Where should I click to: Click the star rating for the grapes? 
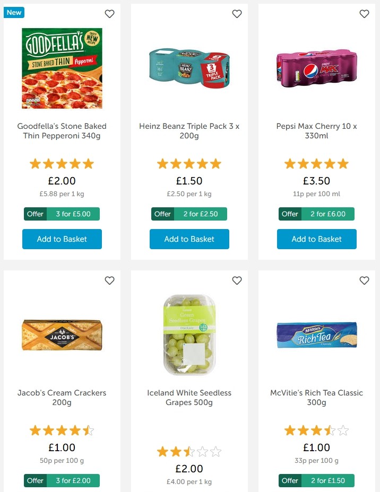click(x=189, y=451)
